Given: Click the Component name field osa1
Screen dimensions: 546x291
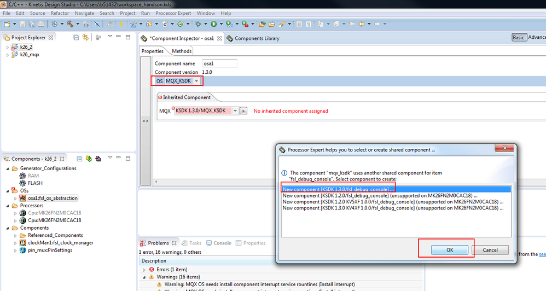Looking at the screenshot, I should tap(219, 63).
